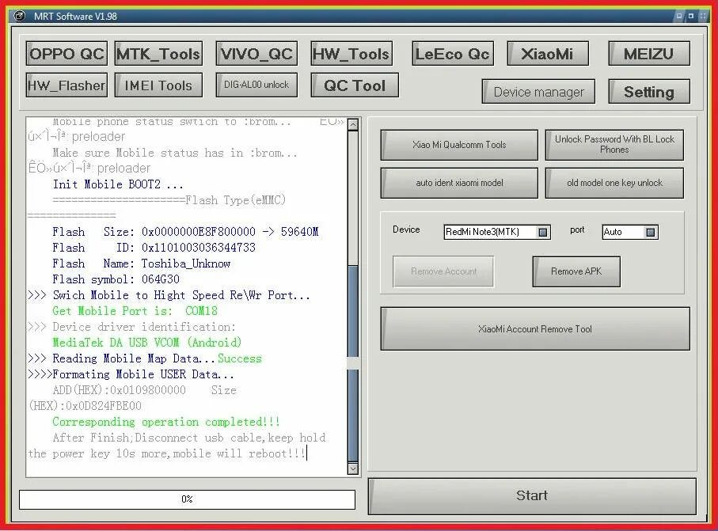Click Xiao Mi Qualcomm Tools
Image resolution: width=718 pixels, height=531 pixels.
(459, 145)
